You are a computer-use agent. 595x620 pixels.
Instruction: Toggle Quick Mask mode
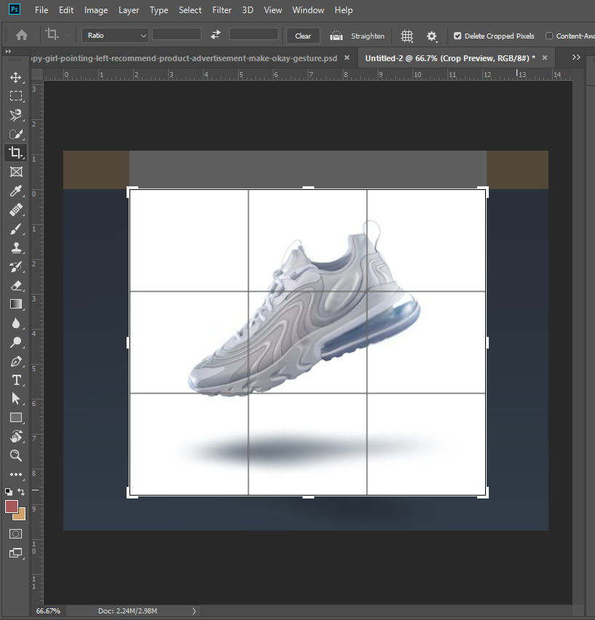click(x=16, y=534)
